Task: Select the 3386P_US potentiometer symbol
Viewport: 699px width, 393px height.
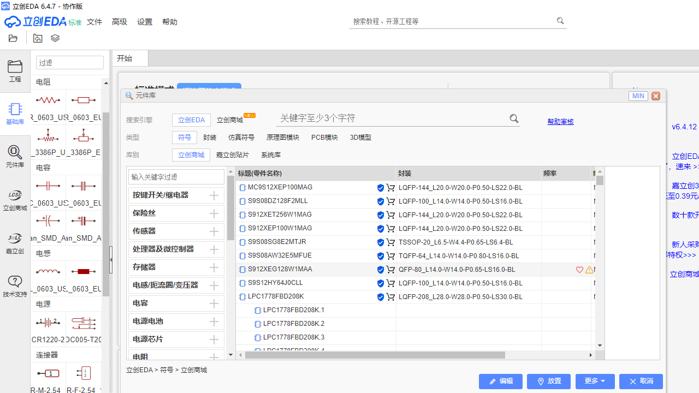Action: click(48, 141)
